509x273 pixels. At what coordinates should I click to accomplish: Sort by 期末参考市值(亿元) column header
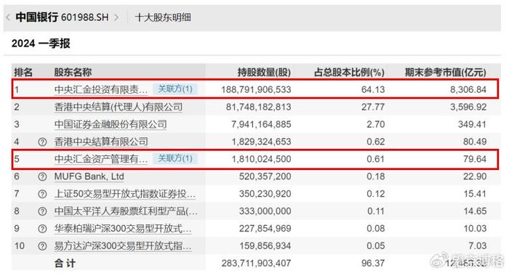(x=445, y=72)
